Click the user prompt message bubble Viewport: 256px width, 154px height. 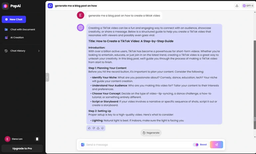coord(124,16)
